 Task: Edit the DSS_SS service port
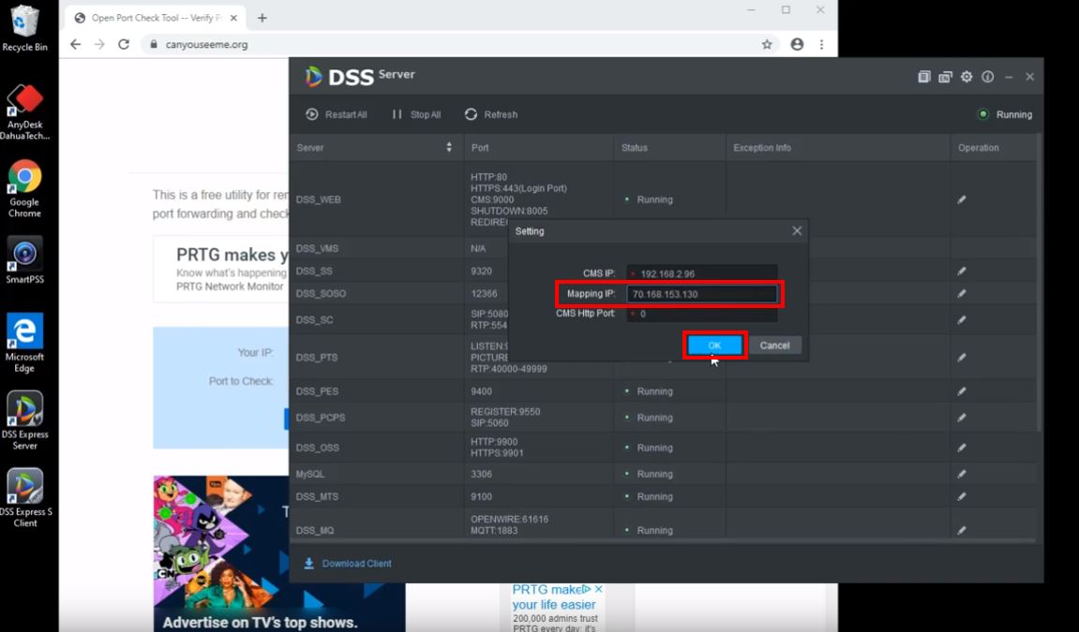[x=961, y=272]
